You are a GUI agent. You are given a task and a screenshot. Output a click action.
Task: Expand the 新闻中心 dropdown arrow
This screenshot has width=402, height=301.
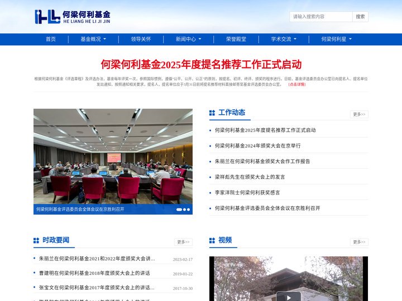pyautogui.click(x=200, y=39)
